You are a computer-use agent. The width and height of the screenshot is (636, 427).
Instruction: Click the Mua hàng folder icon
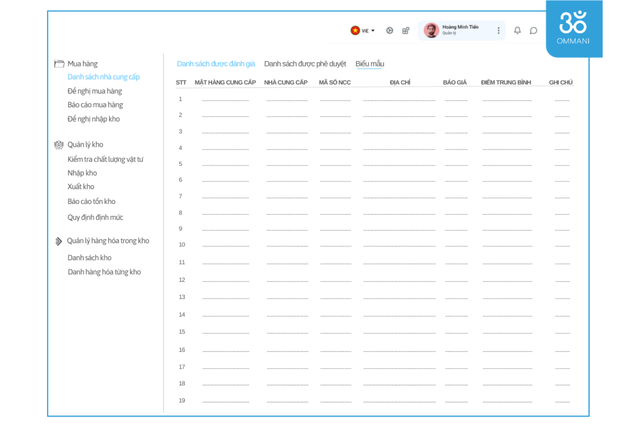point(59,64)
